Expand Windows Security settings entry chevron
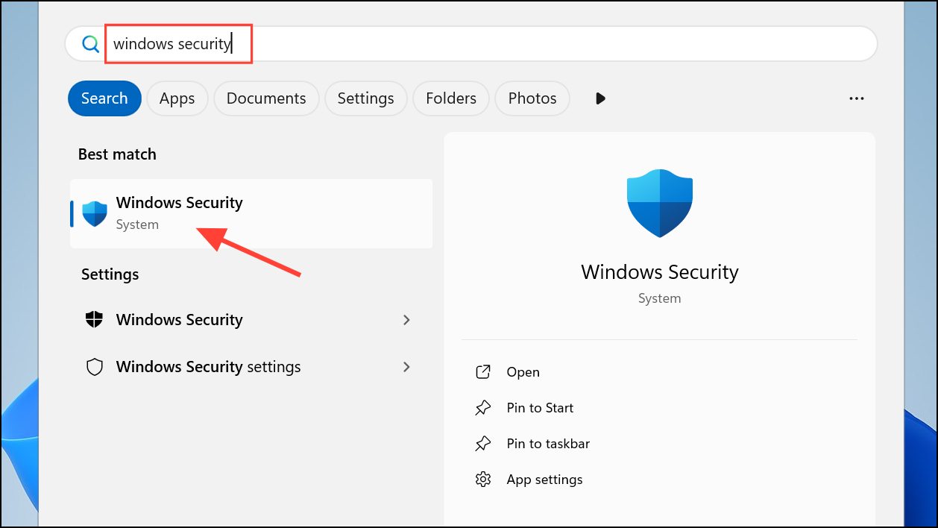938x528 pixels. tap(406, 367)
